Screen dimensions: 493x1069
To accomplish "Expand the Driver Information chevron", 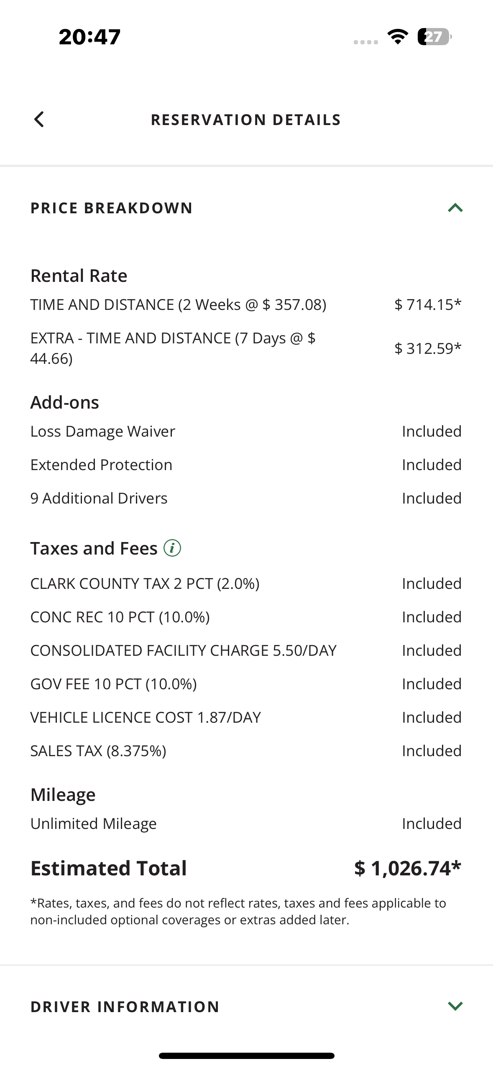I will click(x=455, y=1006).
